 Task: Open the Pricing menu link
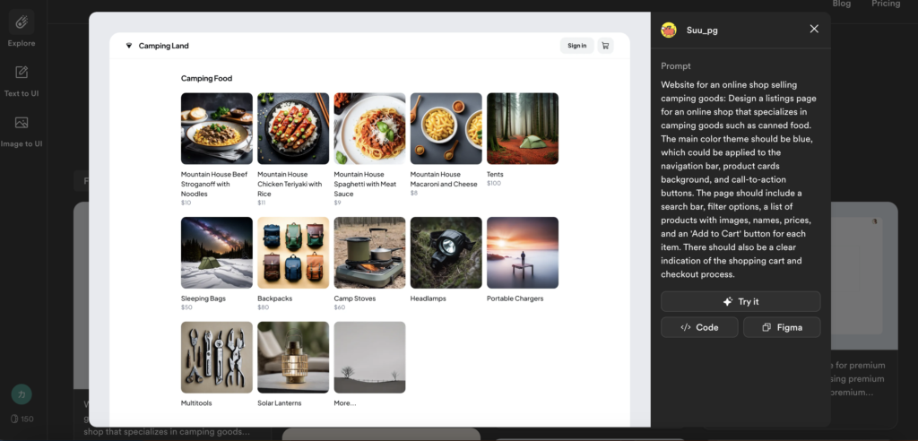(886, 4)
